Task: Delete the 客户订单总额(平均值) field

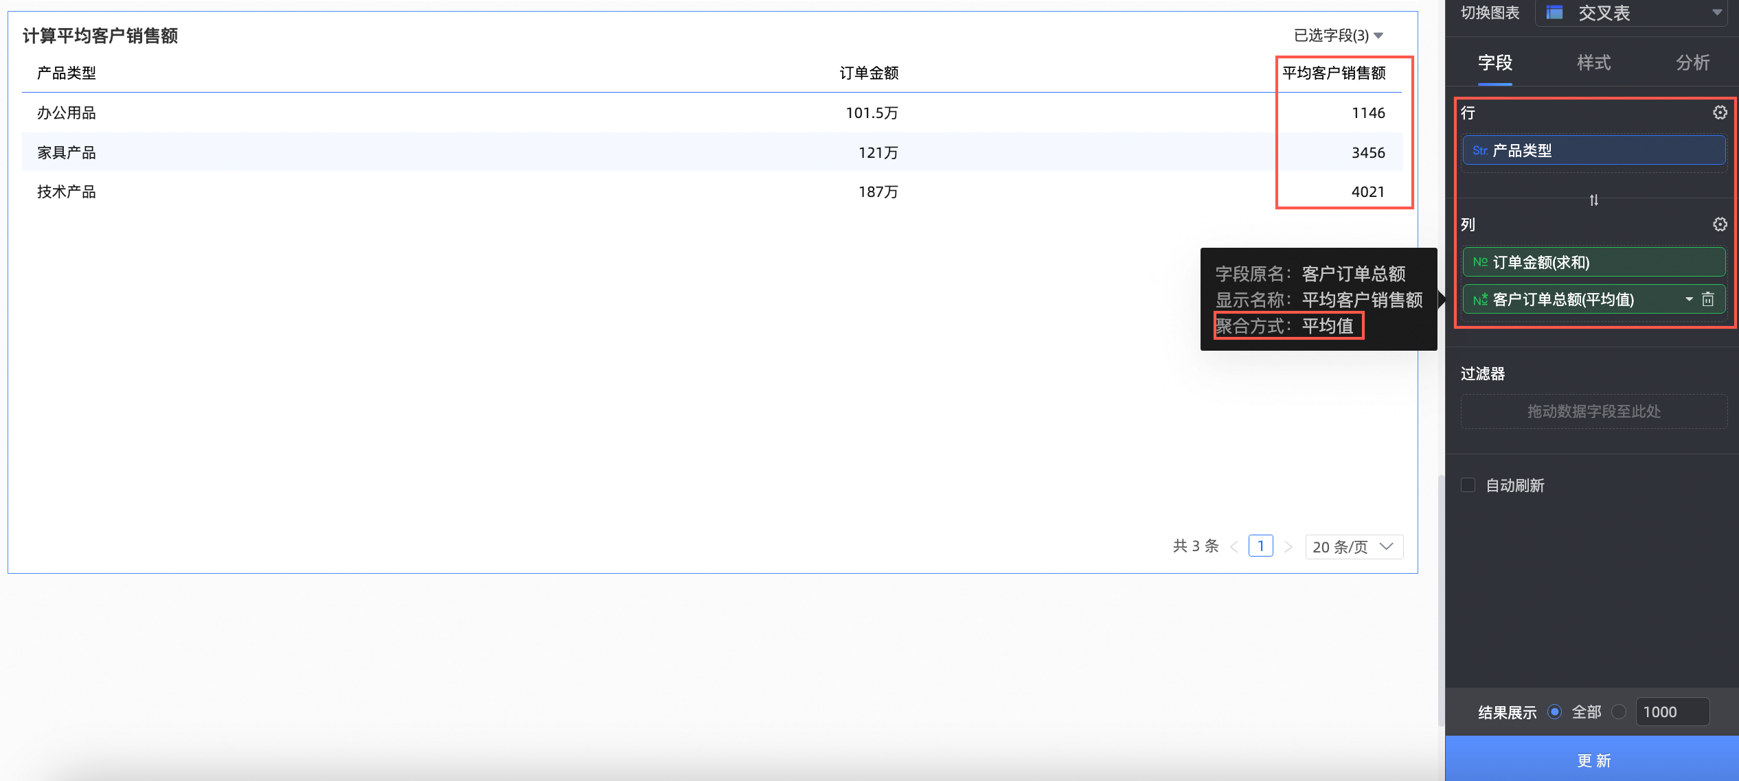Action: (x=1708, y=299)
